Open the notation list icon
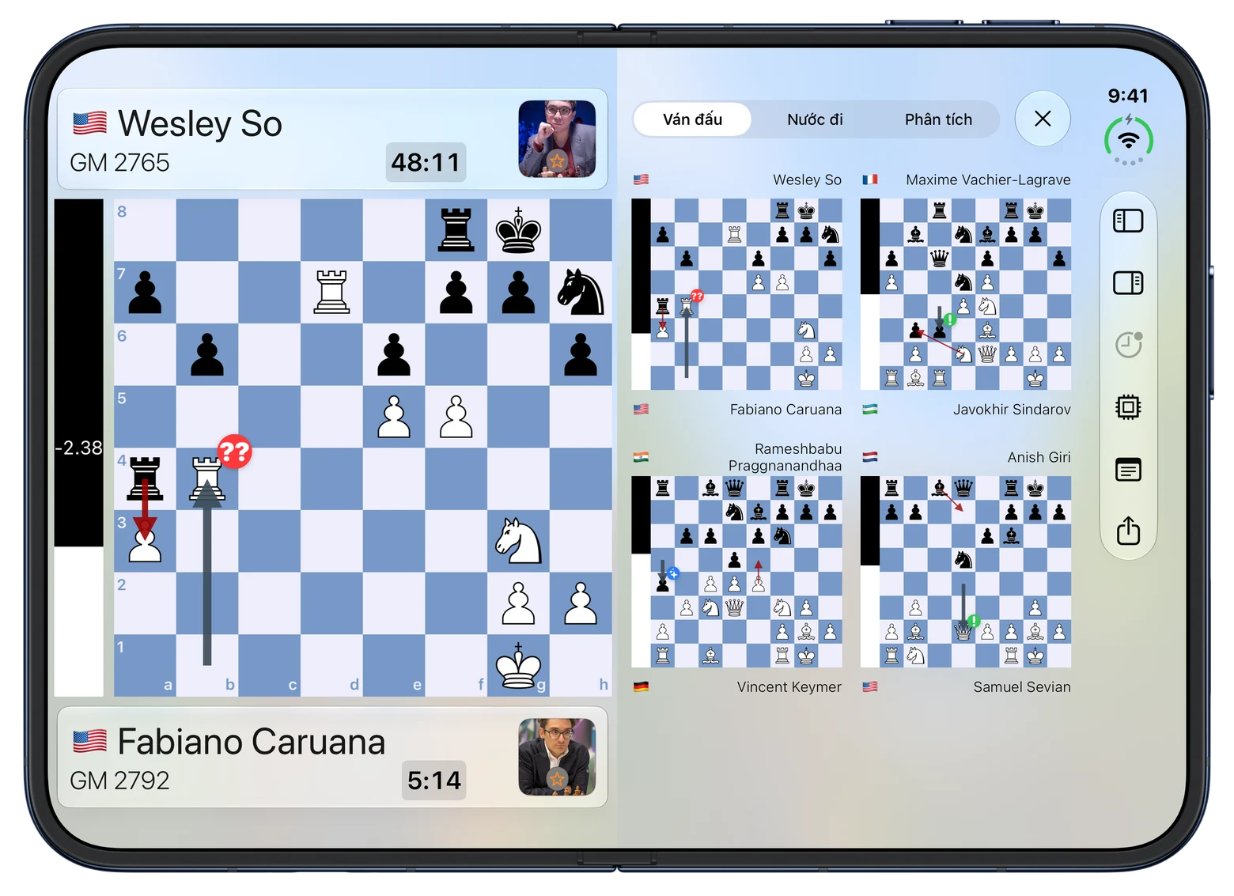 click(1128, 470)
